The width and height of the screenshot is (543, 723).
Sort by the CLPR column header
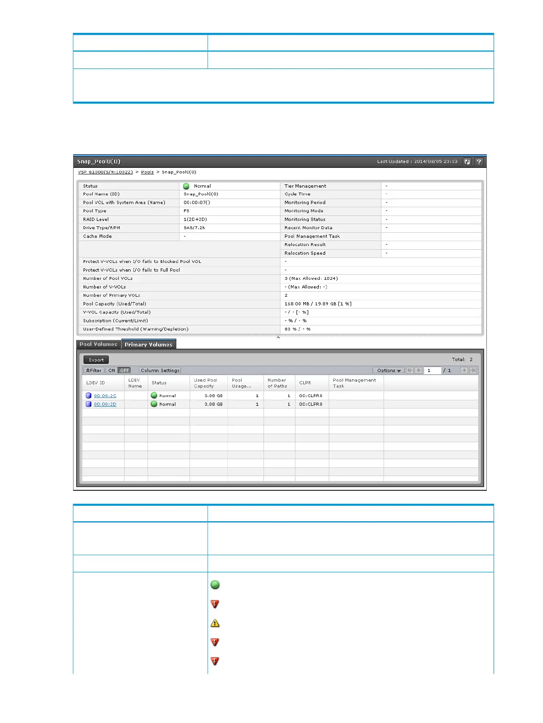tap(312, 383)
